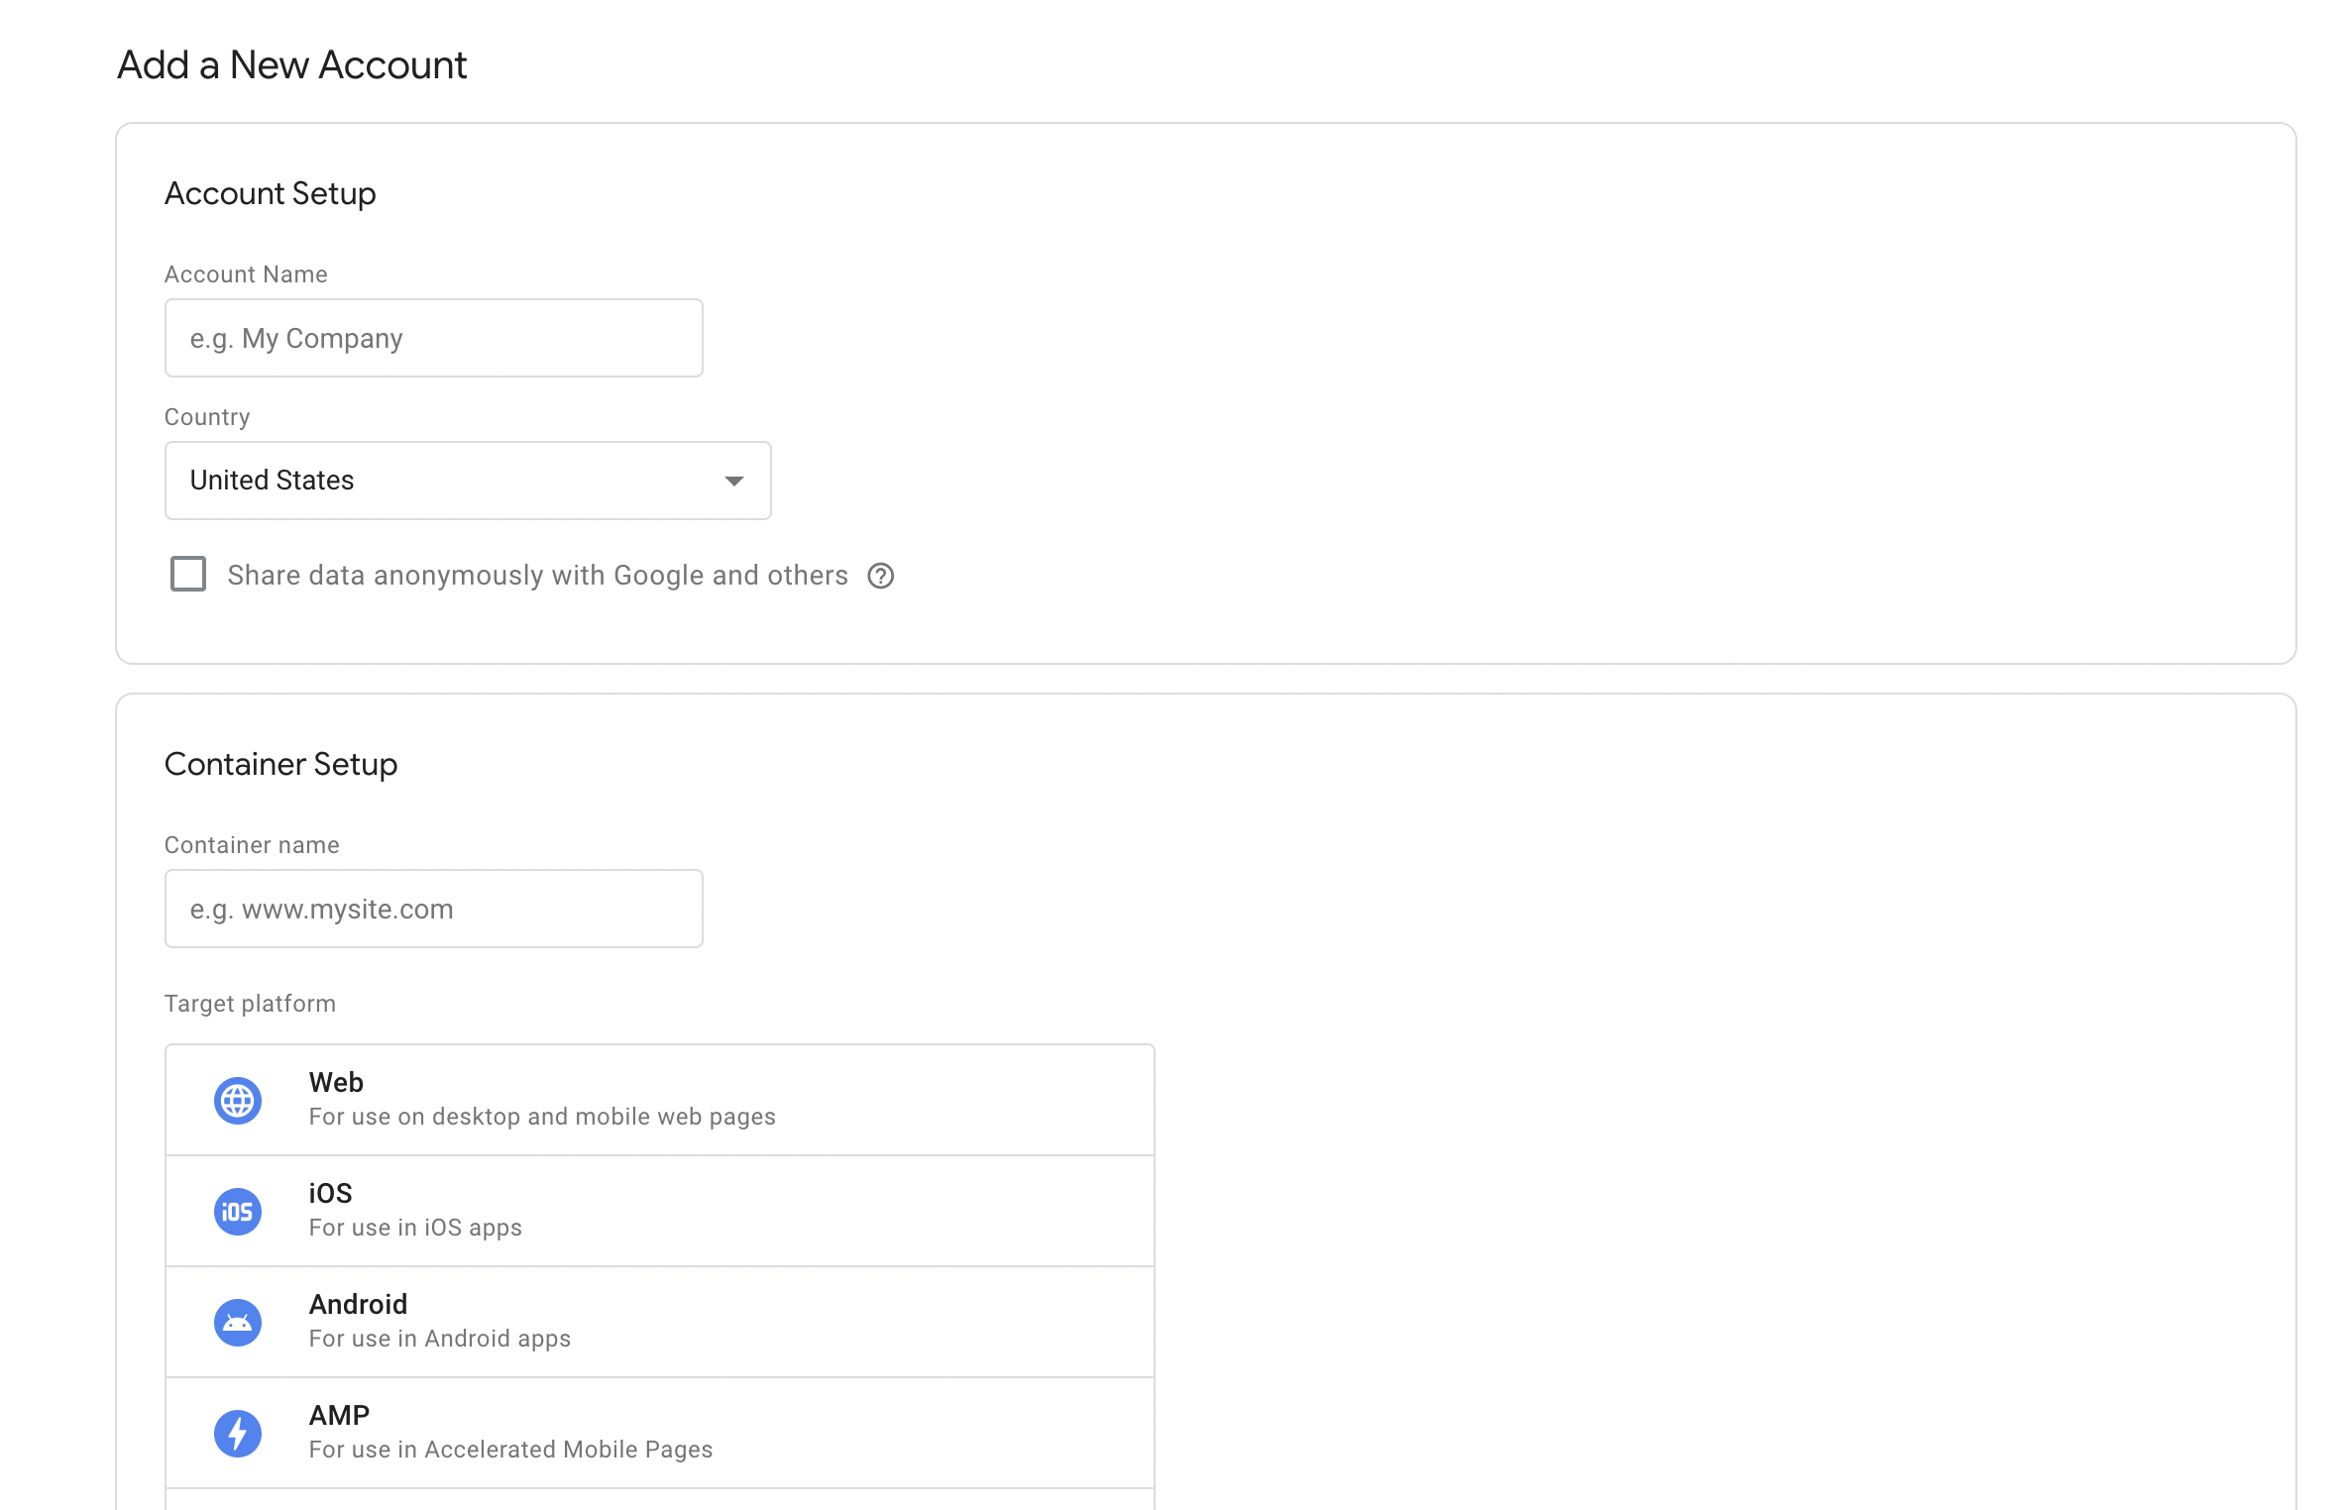This screenshot has height=1510, width=2335.
Task: Click the Account Setup heading
Action: click(271, 193)
